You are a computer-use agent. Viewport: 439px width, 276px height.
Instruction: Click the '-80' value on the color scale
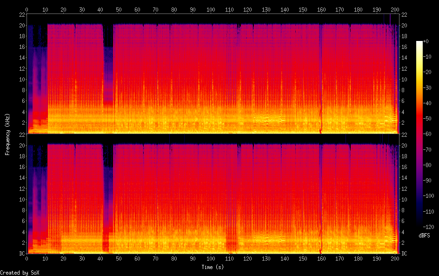click(427, 165)
